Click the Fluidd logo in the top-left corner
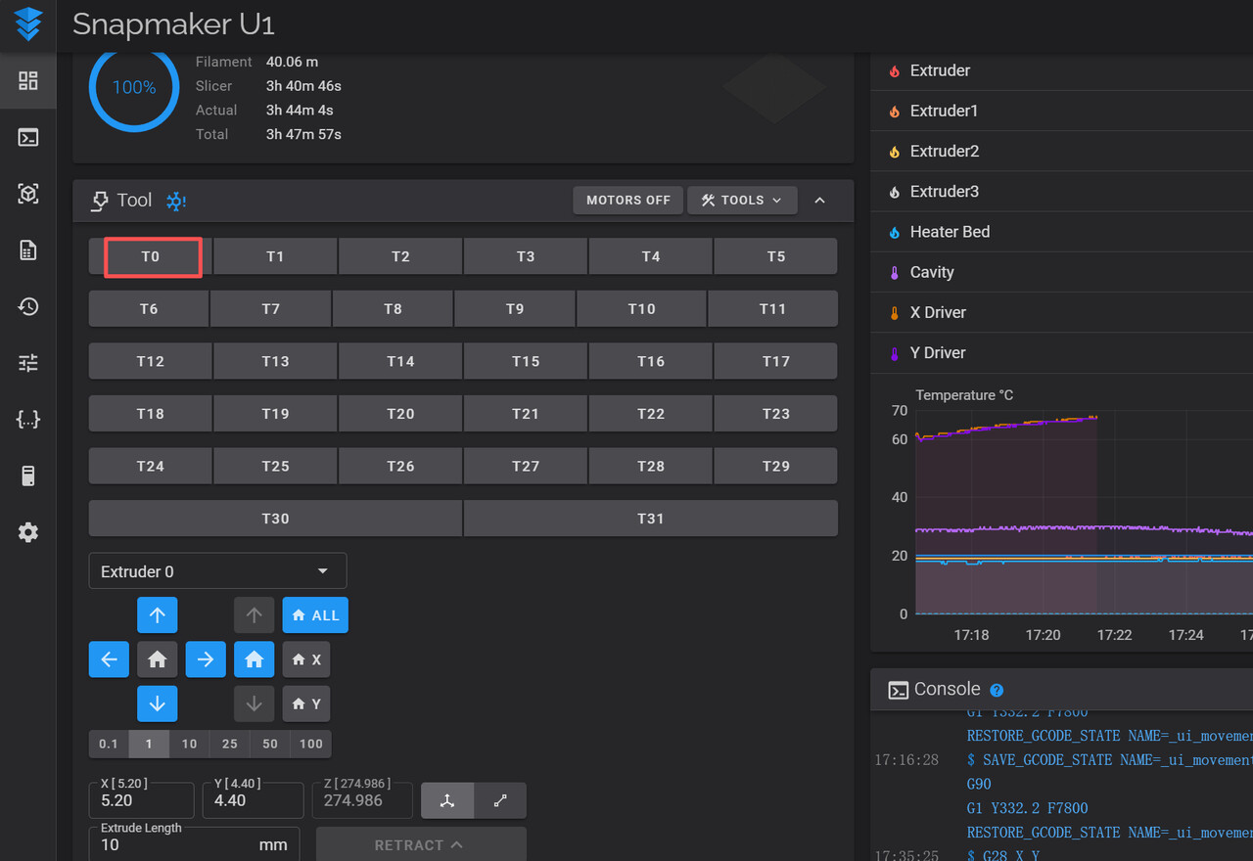The width and height of the screenshot is (1253, 861). click(x=28, y=24)
